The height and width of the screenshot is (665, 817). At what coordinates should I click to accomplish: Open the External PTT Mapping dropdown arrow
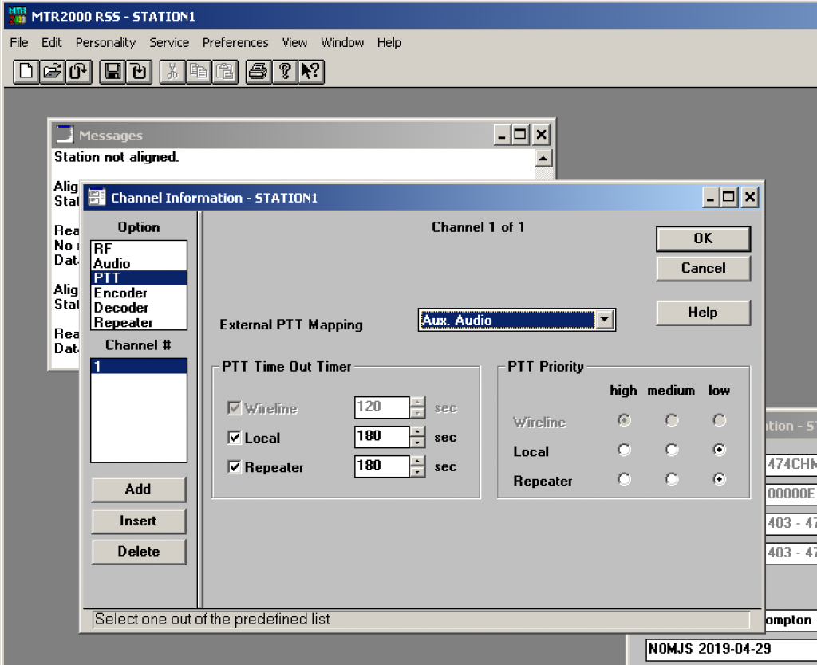[x=605, y=319]
